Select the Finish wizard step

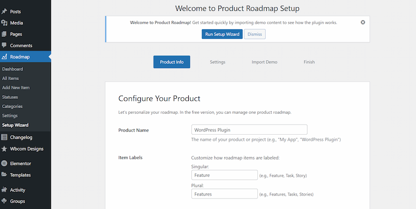coord(309,62)
